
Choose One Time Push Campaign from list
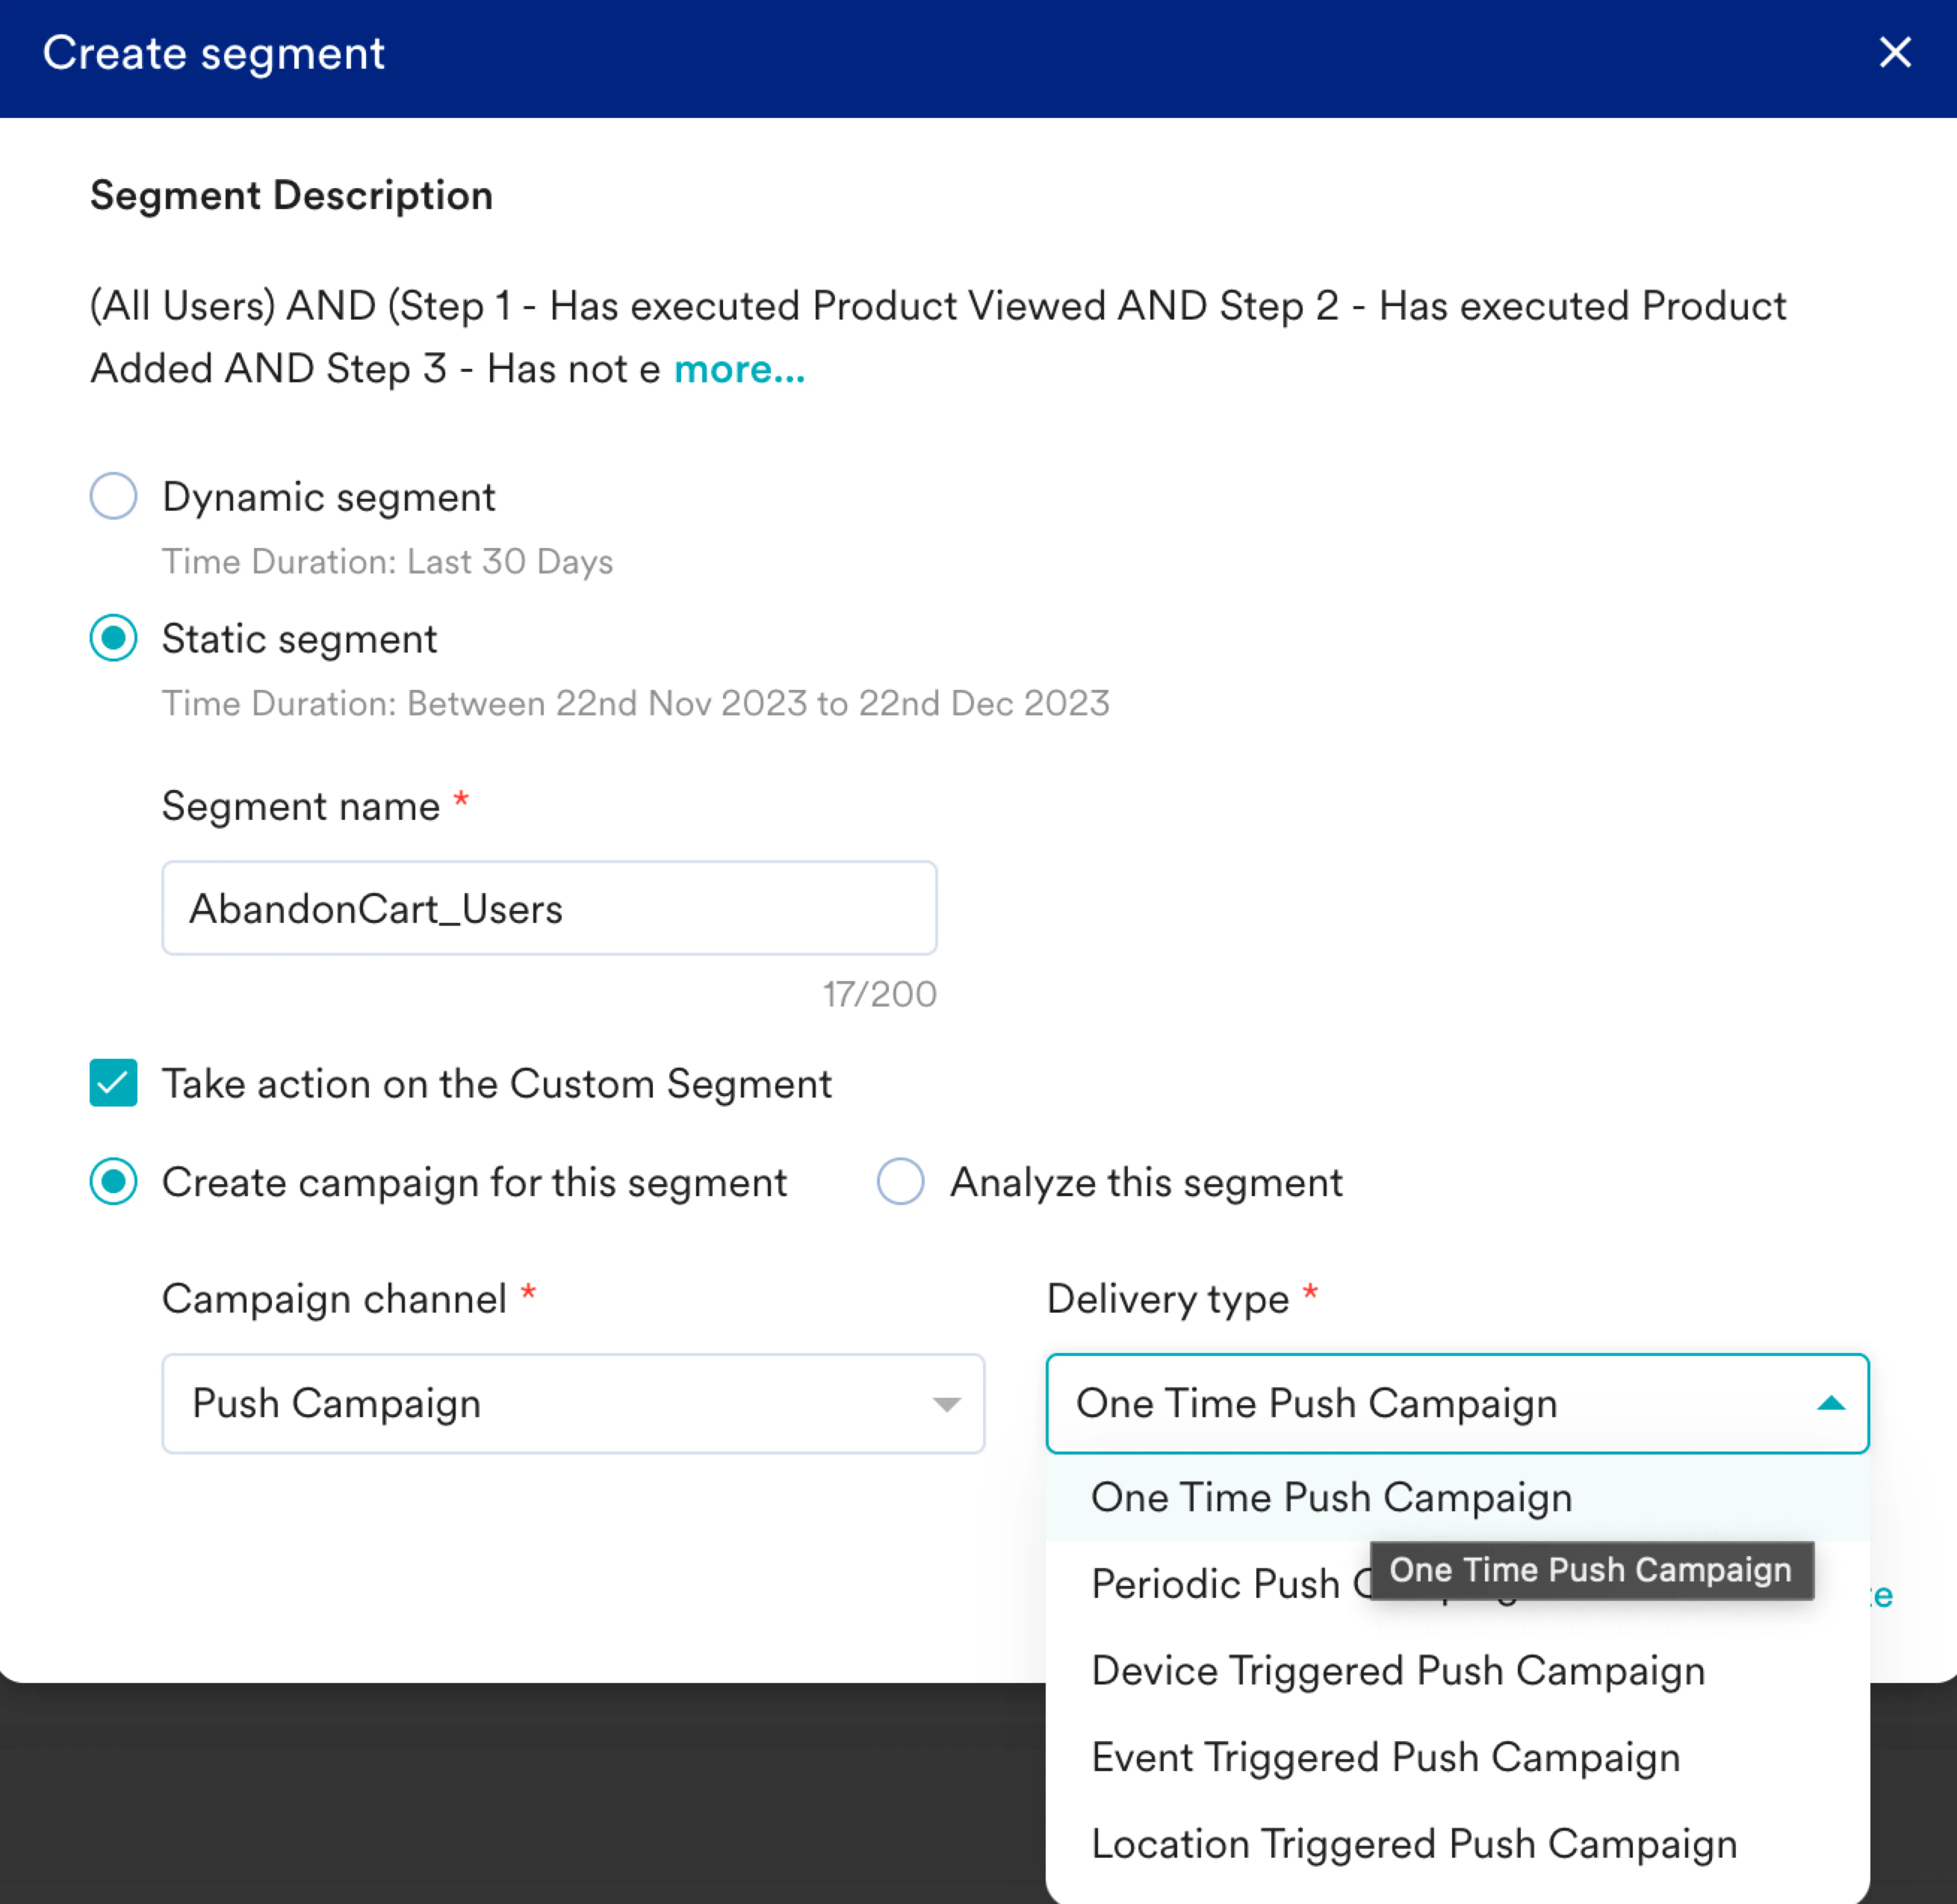click(x=1330, y=1497)
